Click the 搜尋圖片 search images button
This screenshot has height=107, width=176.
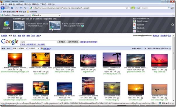point(62,42)
